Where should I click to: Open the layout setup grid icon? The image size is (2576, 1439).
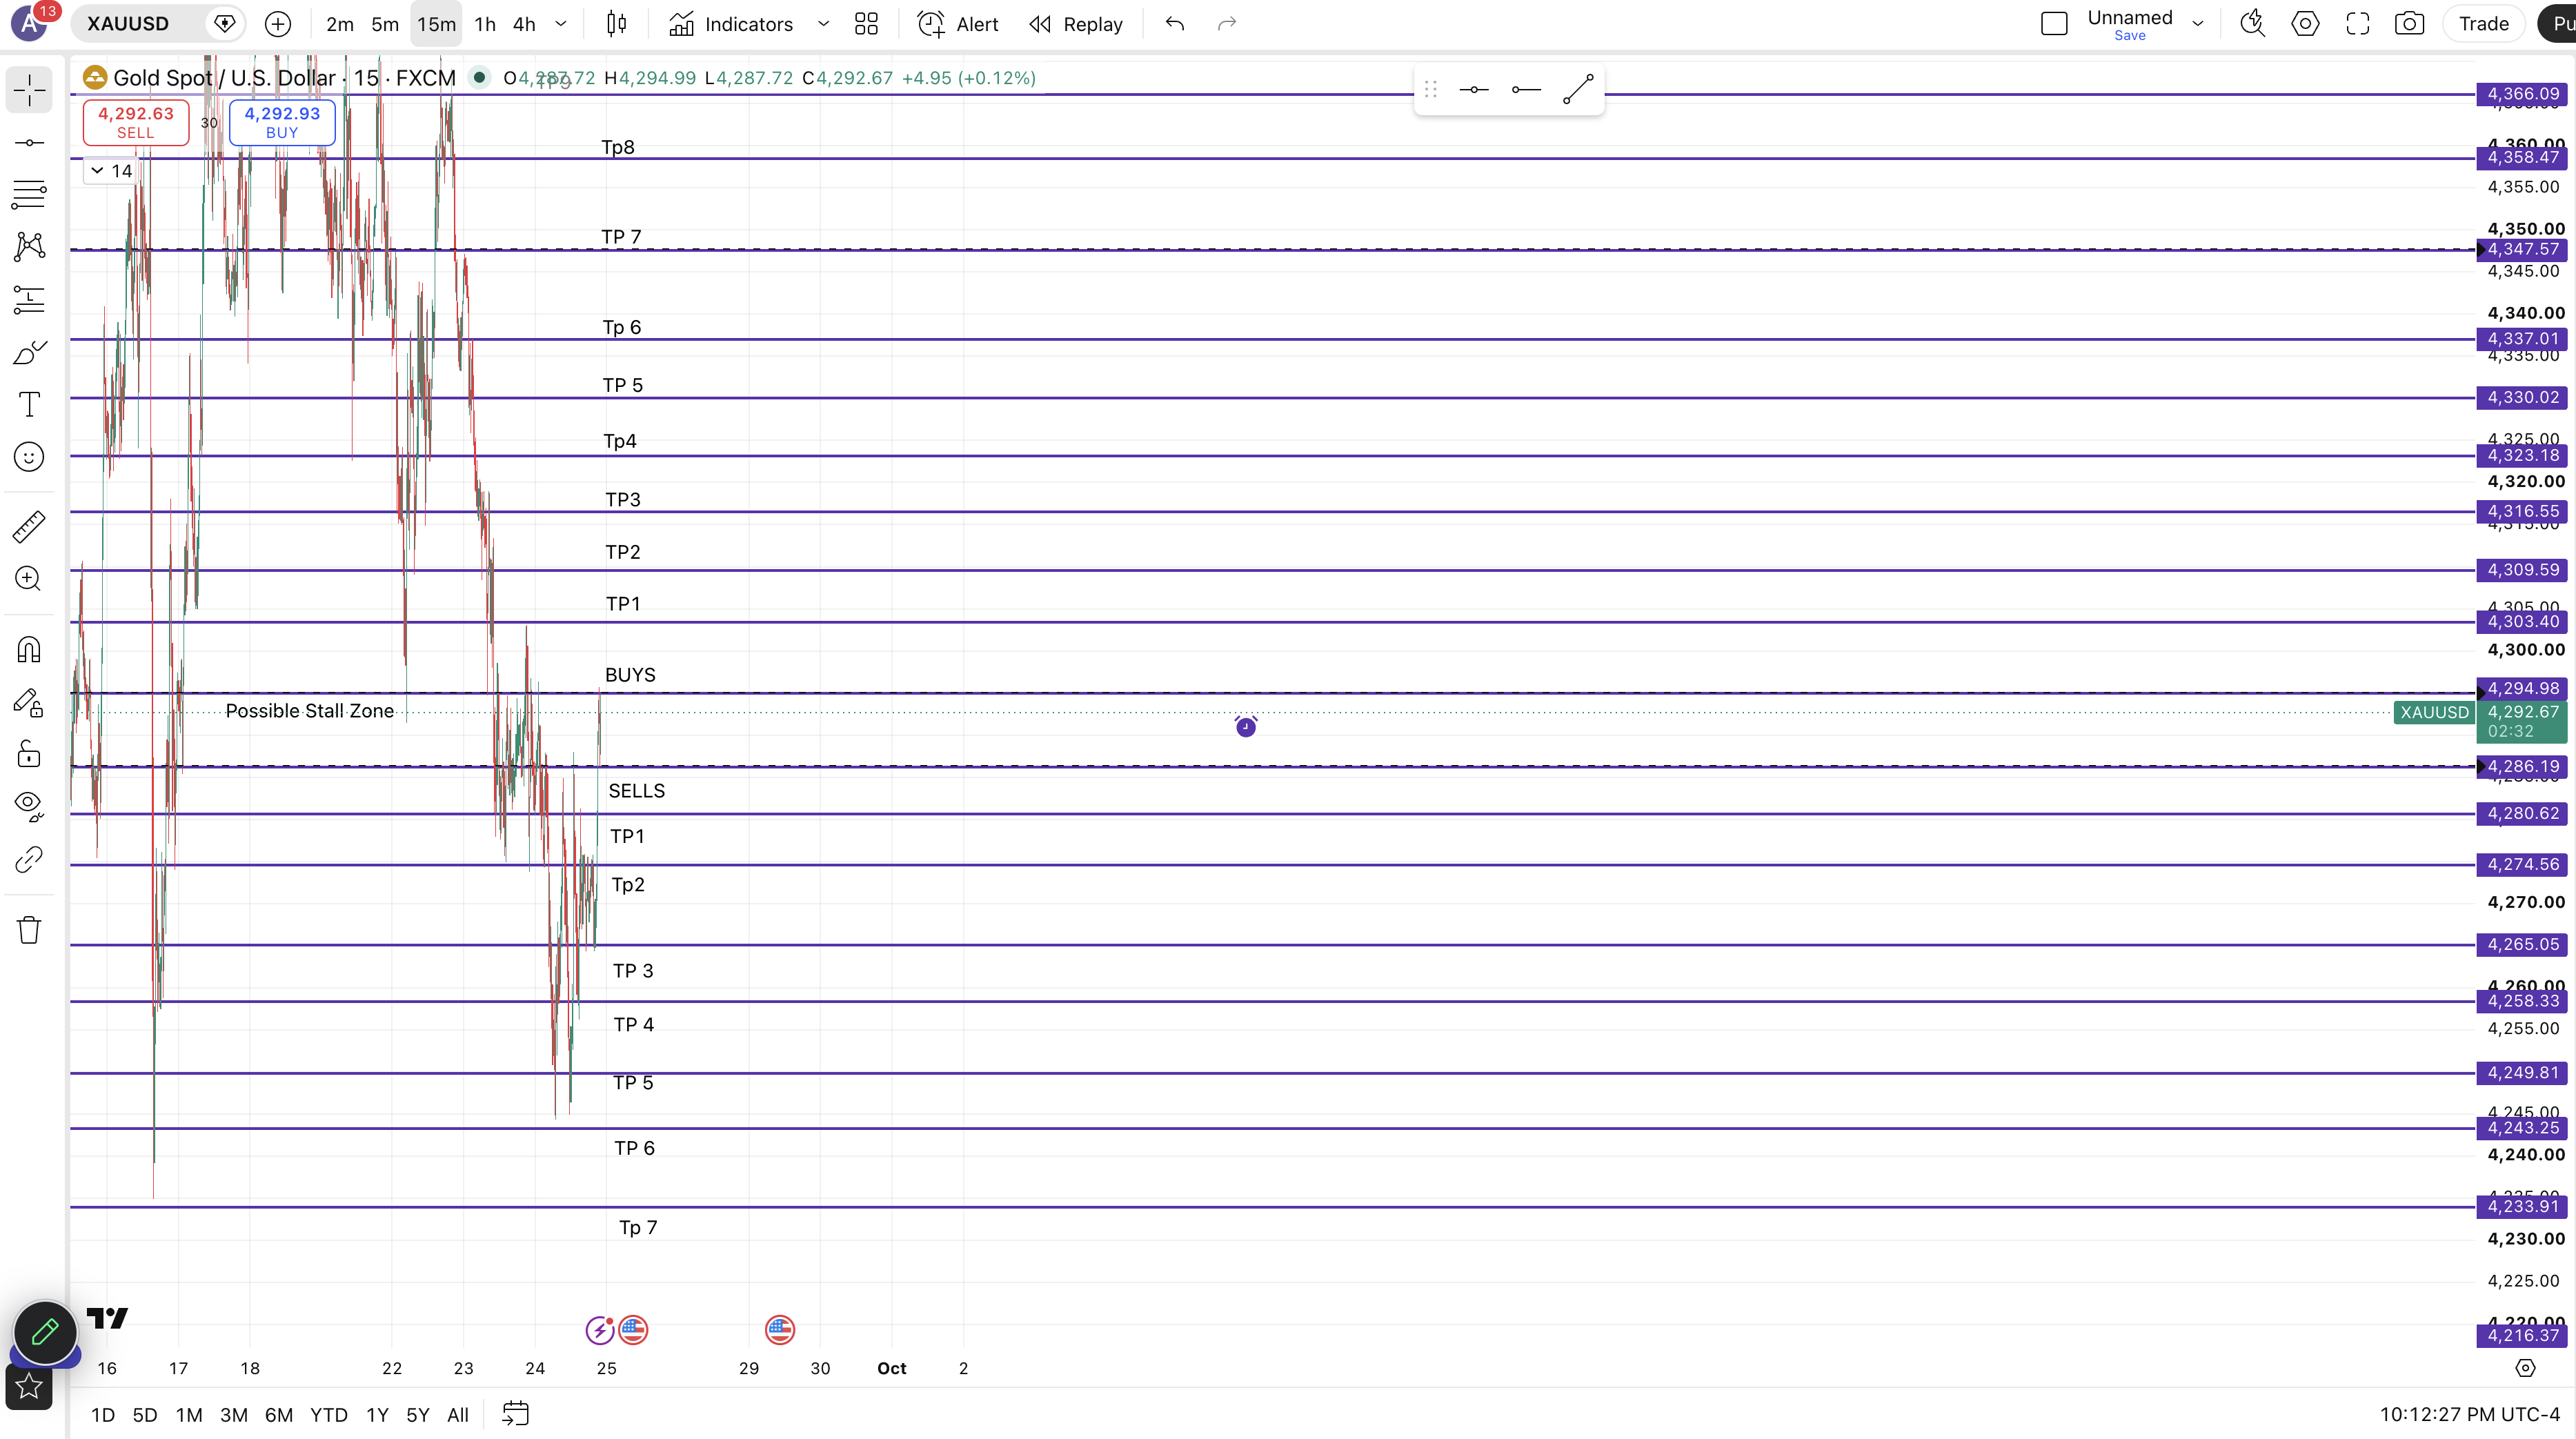(866, 24)
